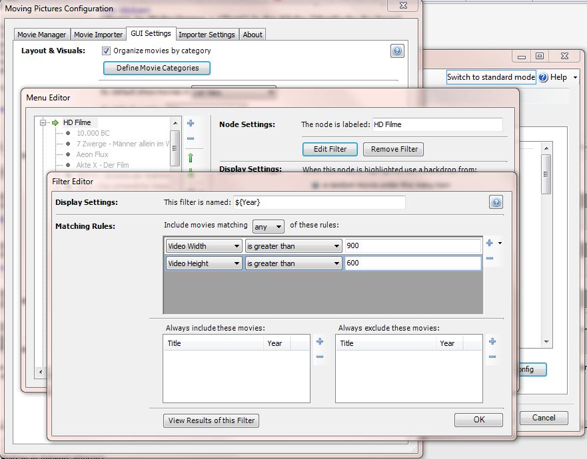Screen dimensions: 587x459
Task: Select 7 Zwerge tree item
Action: coord(123,144)
